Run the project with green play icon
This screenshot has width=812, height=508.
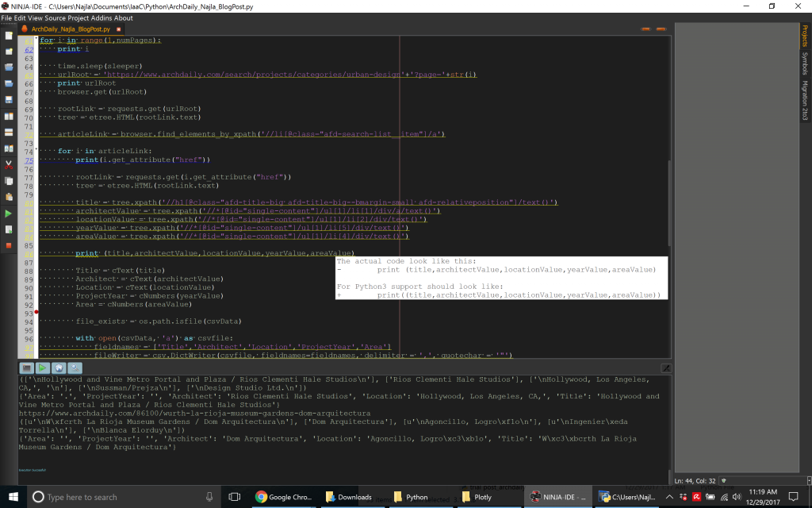(9, 214)
